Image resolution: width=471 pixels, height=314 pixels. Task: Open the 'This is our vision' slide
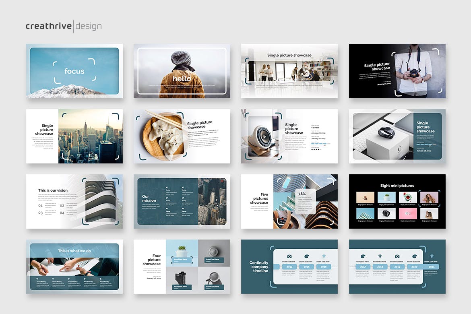coord(74,202)
